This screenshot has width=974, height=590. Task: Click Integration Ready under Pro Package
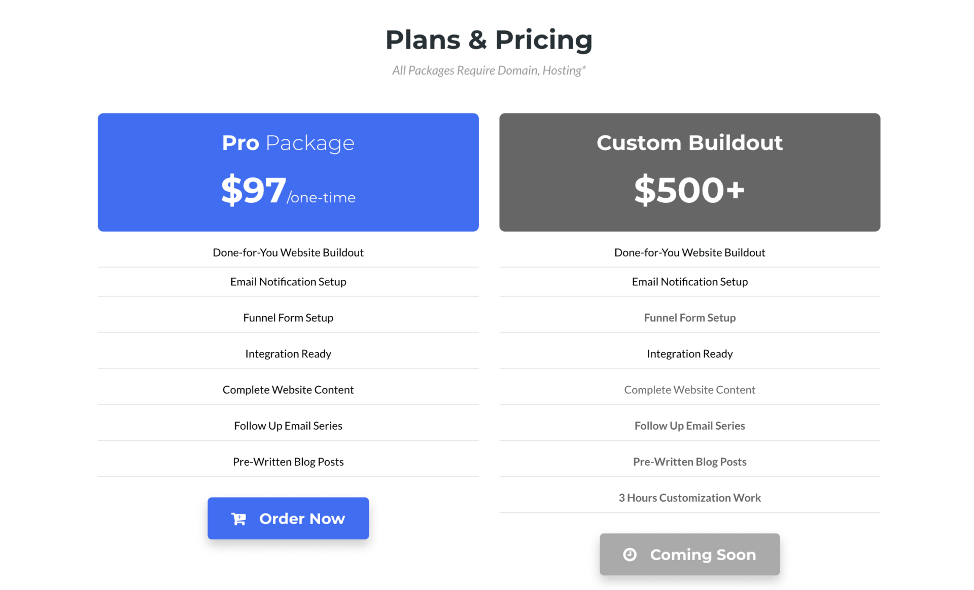point(288,354)
